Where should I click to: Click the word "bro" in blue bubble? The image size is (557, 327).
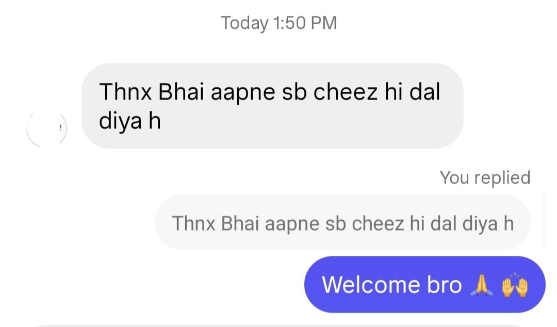pyautogui.click(x=444, y=285)
